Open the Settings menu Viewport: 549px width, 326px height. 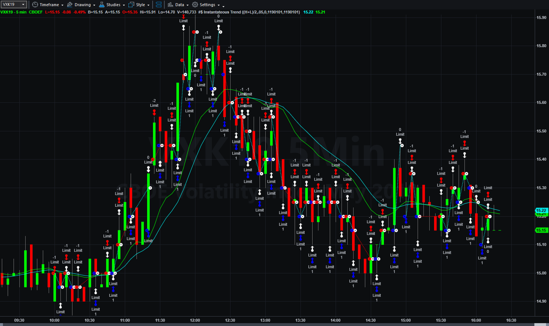coord(206,4)
